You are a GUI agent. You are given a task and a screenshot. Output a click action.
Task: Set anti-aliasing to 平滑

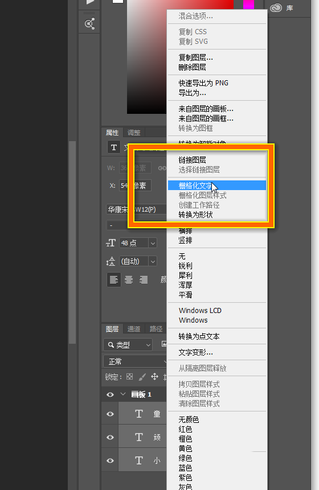pyautogui.click(x=217, y=295)
